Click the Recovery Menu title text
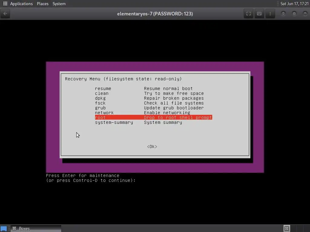 [x=124, y=79]
